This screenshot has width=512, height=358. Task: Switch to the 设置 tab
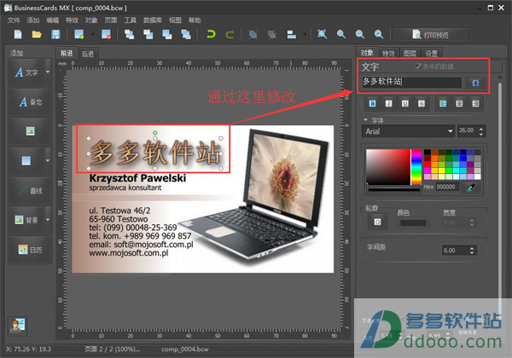431,54
